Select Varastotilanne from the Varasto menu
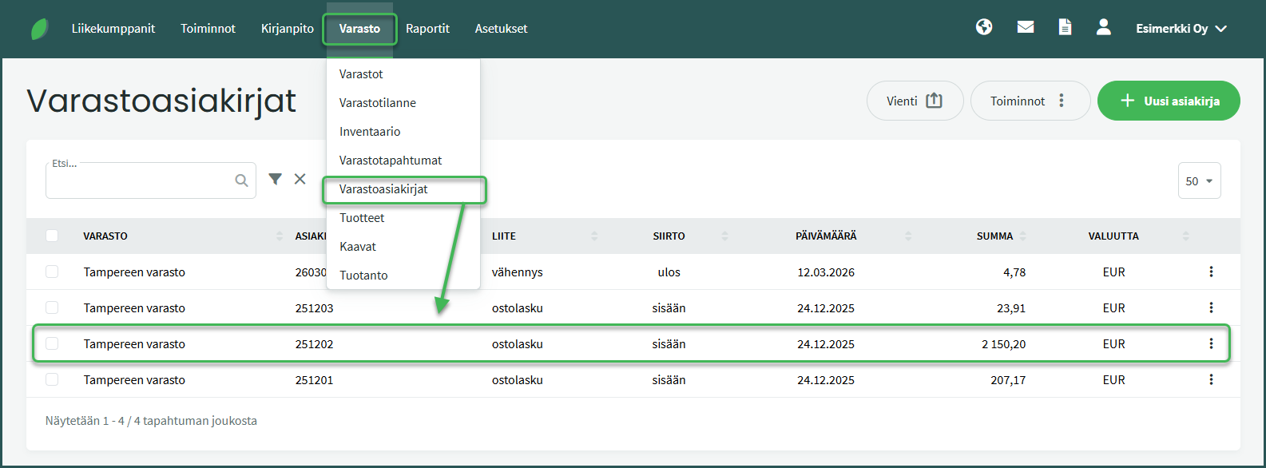1266x468 pixels. [377, 103]
